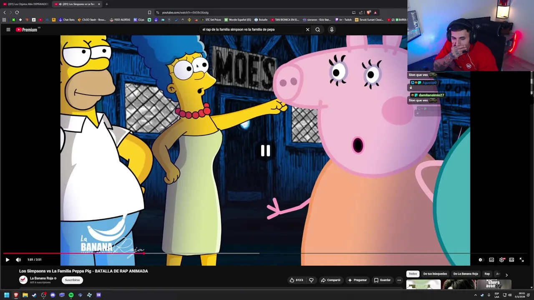Enter fullscreen from the player controls
Viewport: 534px width, 300px height.
click(x=521, y=260)
